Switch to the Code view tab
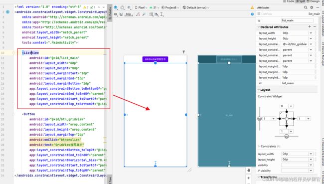 tap(289, 1)
